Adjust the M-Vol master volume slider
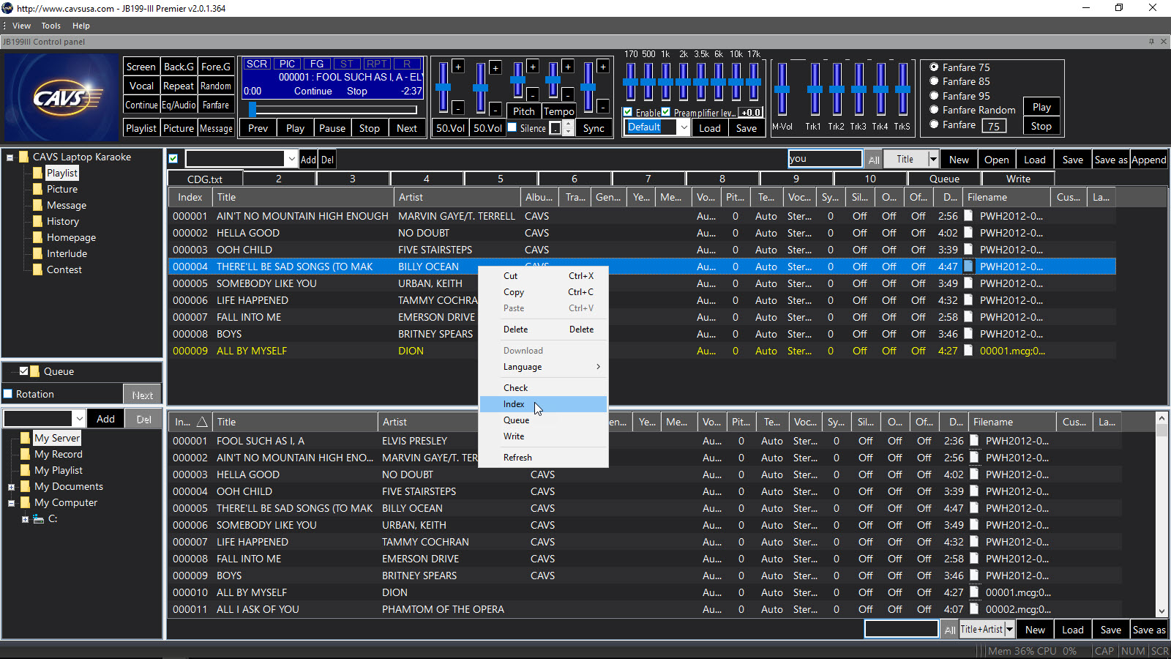The image size is (1171, 659). (782, 89)
